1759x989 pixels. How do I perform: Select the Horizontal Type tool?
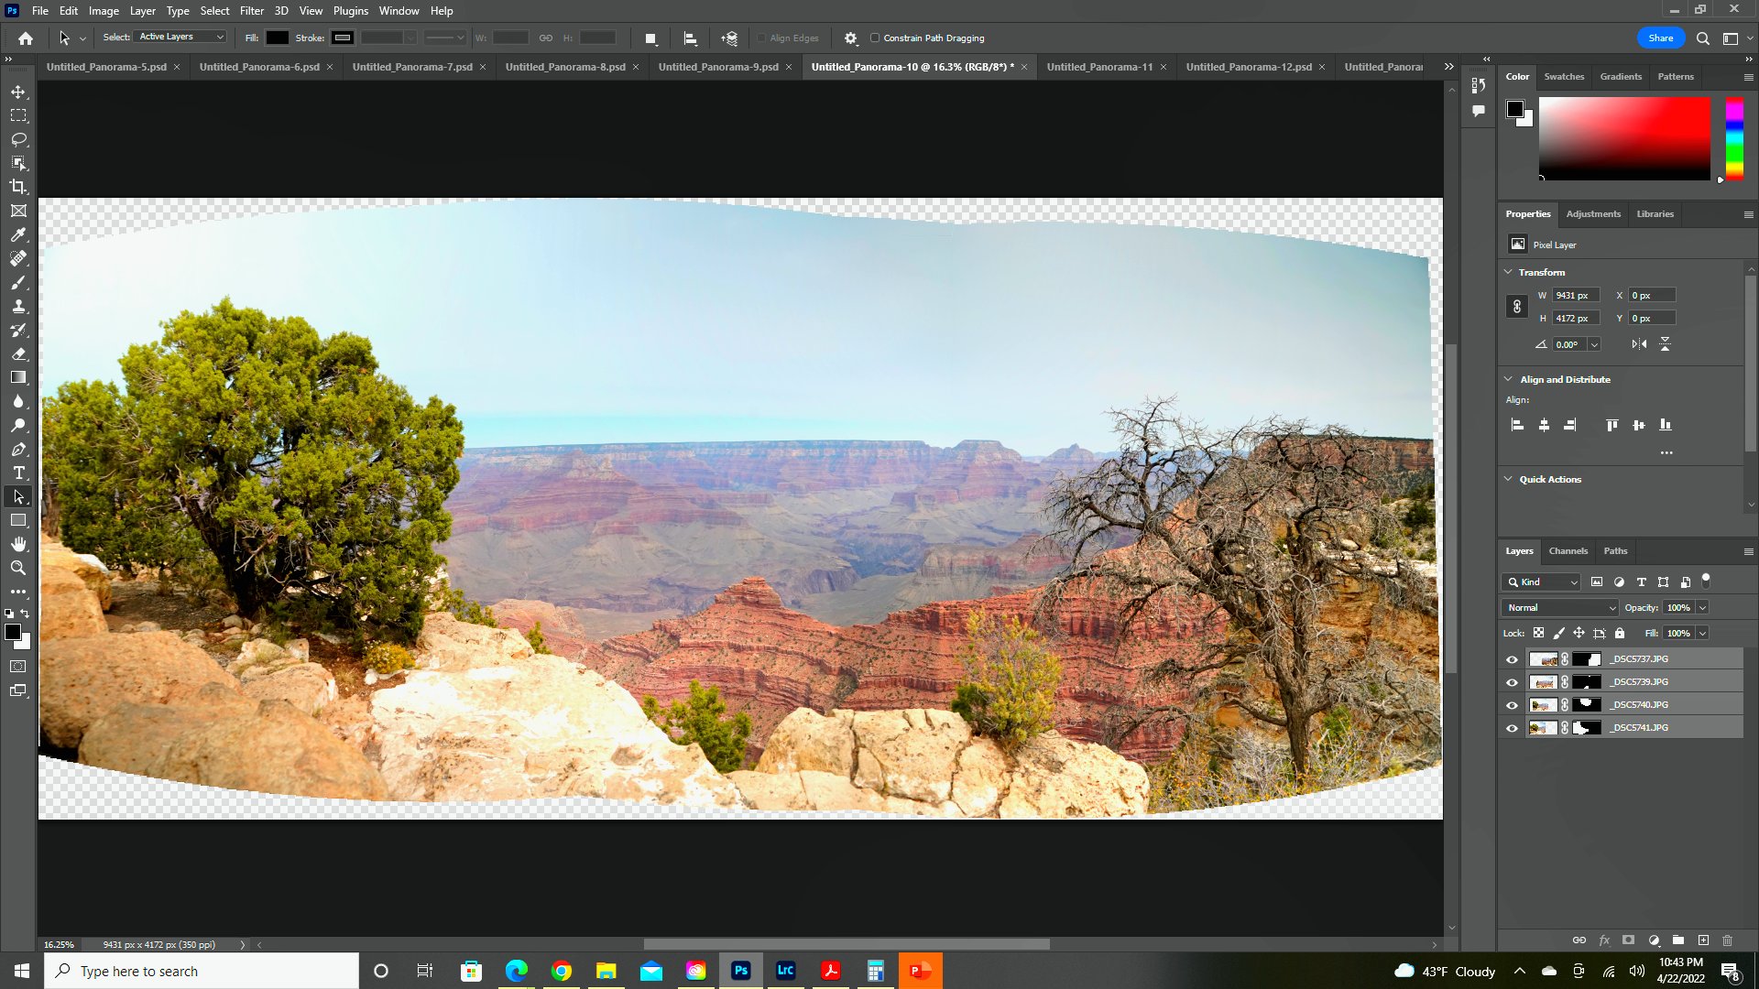point(18,473)
